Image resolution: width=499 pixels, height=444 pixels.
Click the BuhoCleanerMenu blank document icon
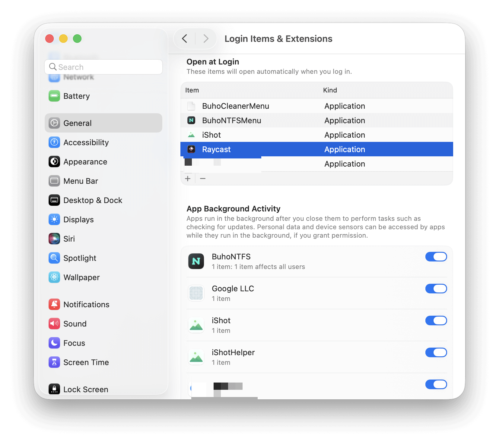pyautogui.click(x=191, y=106)
